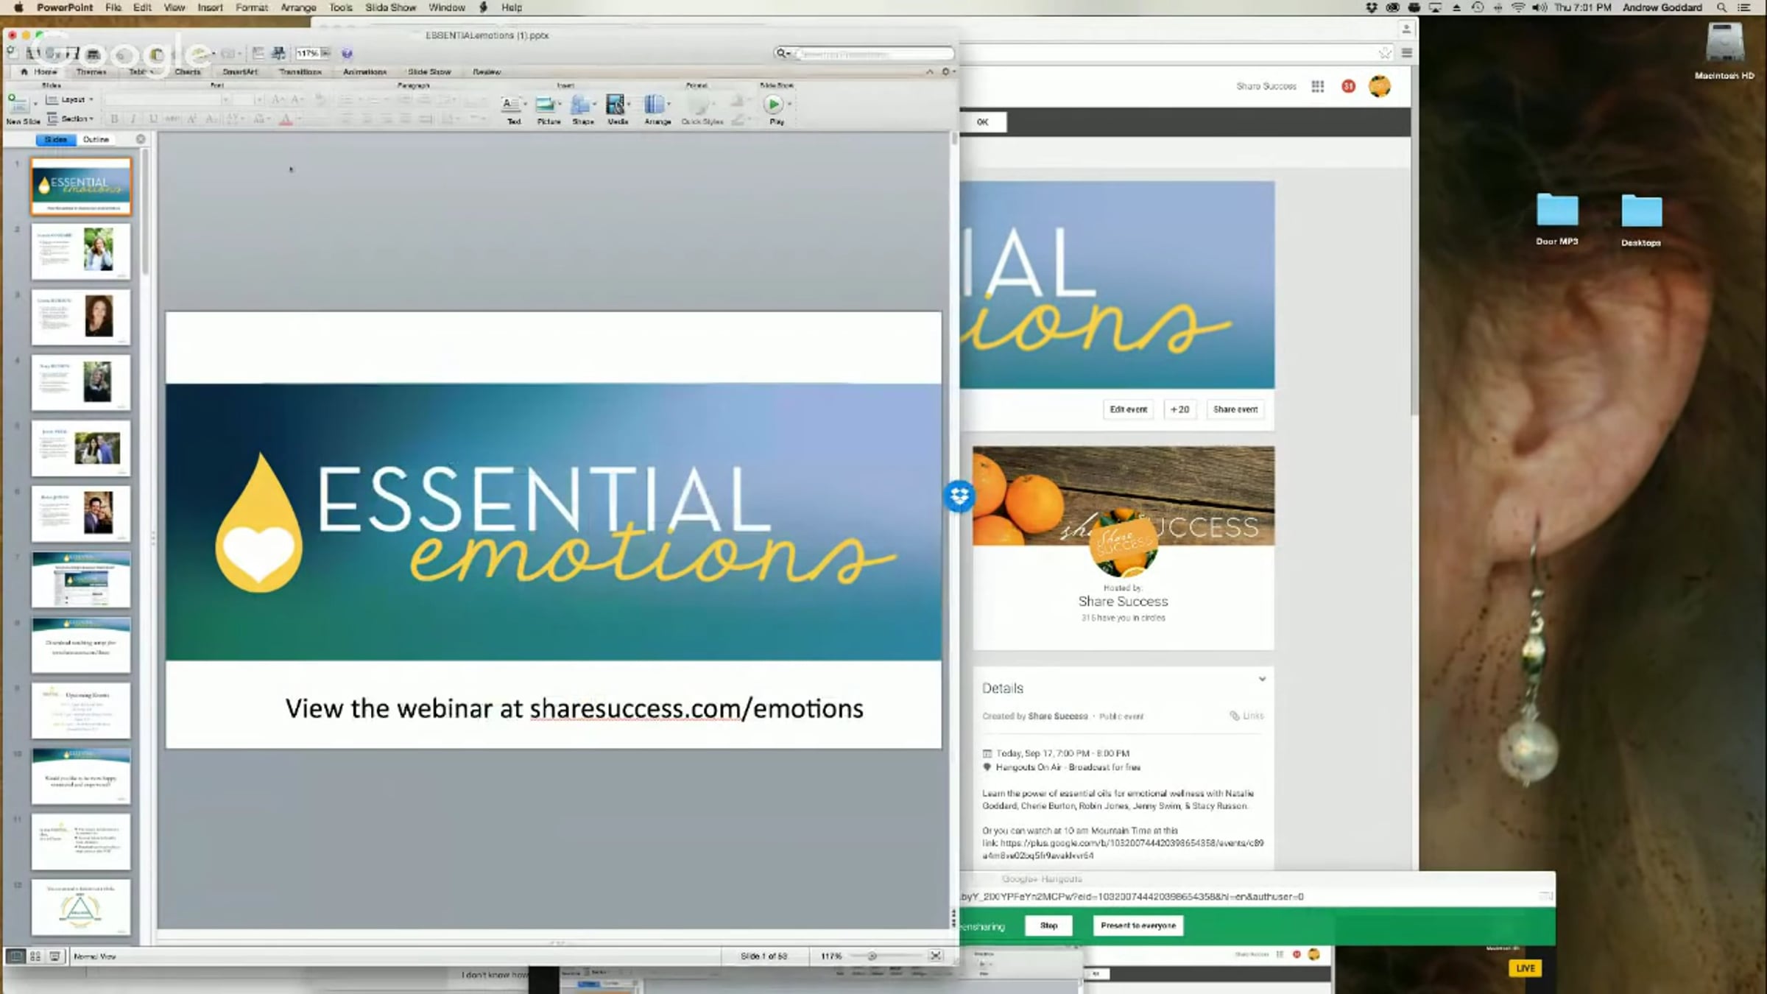Select slide 2 thumbnail in panel

(x=81, y=250)
